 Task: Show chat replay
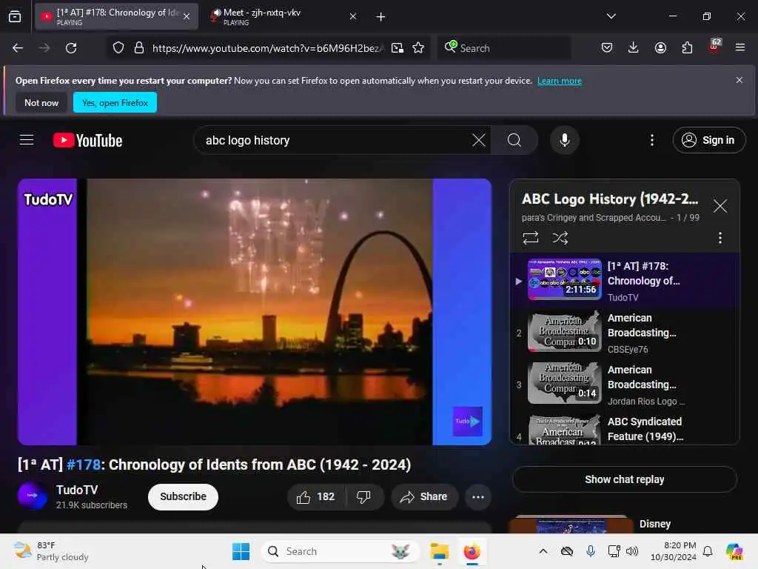click(x=625, y=479)
